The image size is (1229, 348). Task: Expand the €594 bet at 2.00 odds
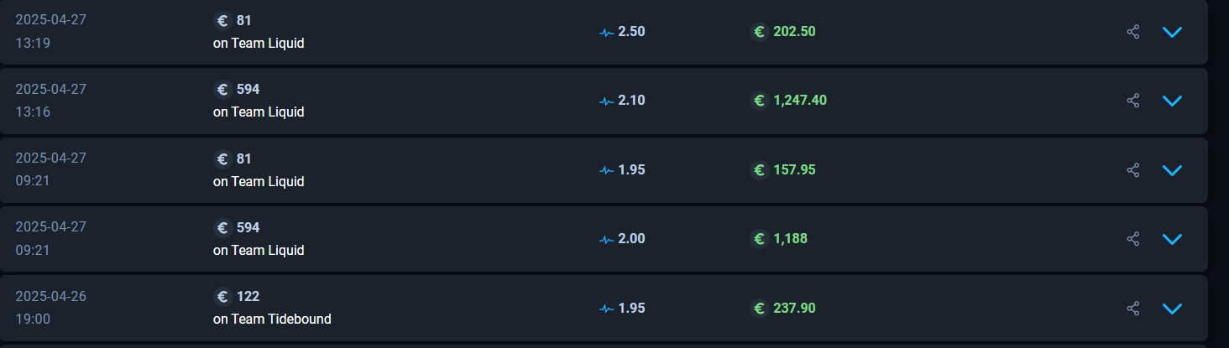(1172, 239)
